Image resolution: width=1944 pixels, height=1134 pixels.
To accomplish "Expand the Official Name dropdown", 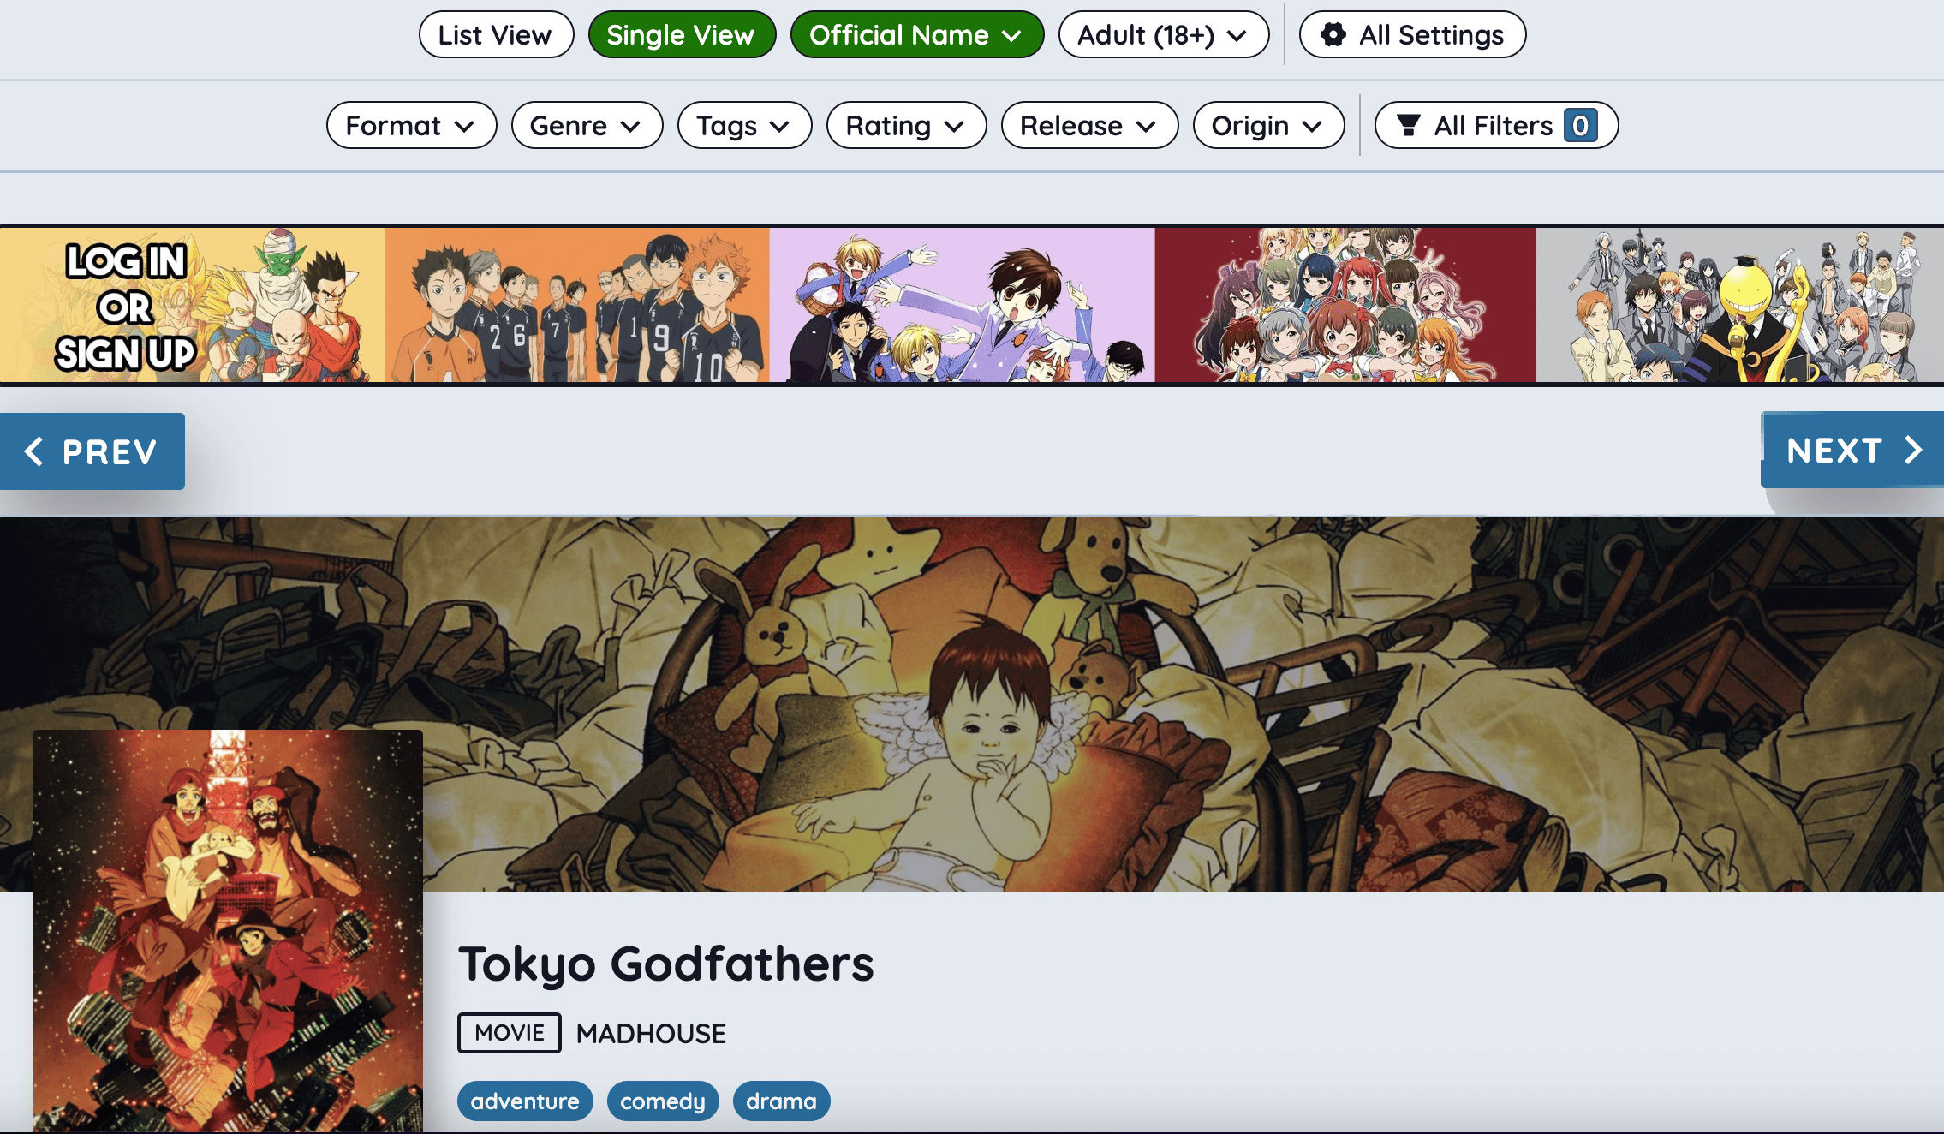I will (x=917, y=35).
